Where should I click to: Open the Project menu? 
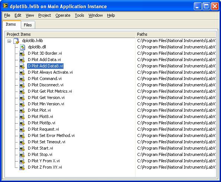(45, 15)
